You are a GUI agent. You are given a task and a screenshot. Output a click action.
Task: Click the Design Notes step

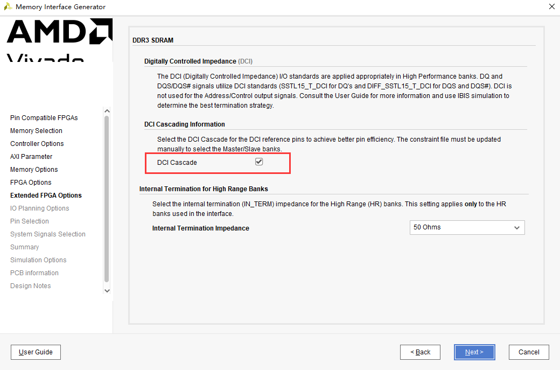coord(30,286)
